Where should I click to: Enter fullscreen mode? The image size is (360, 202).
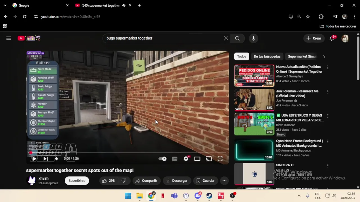pyautogui.click(x=220, y=159)
